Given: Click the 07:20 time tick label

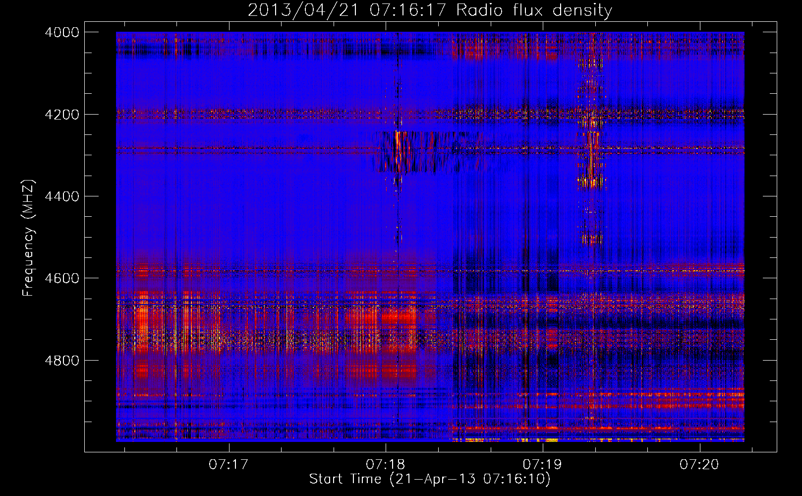Looking at the screenshot, I should click(699, 465).
